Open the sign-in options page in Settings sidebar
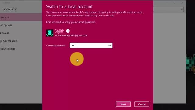195x110 pixels. (6, 25)
